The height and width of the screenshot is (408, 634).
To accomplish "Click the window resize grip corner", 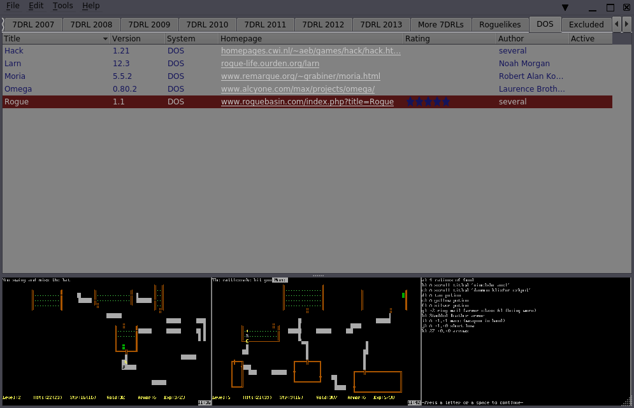I will click(627, 402).
